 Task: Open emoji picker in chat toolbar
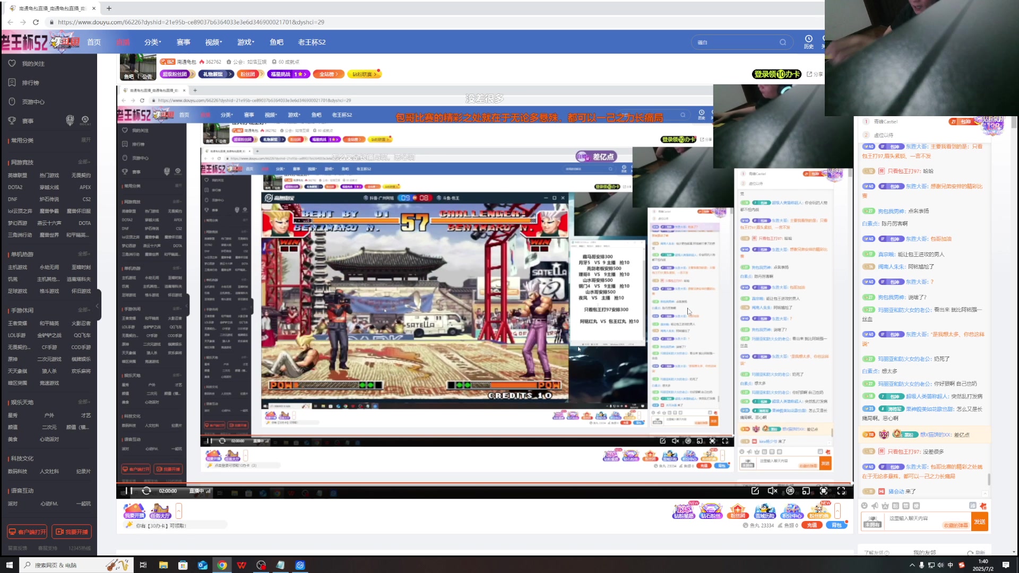coord(864,506)
